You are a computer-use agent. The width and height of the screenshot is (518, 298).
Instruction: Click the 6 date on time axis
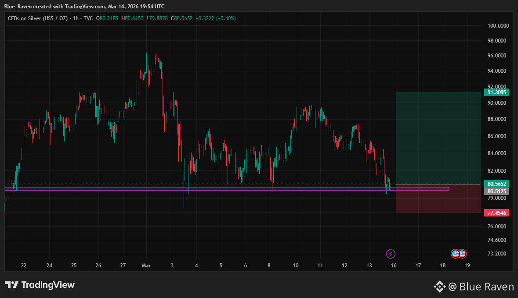tap(246, 266)
